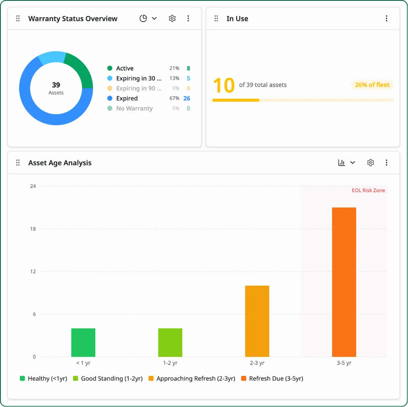Open the In Use widget more options menu
The width and height of the screenshot is (408, 407).
click(386, 19)
